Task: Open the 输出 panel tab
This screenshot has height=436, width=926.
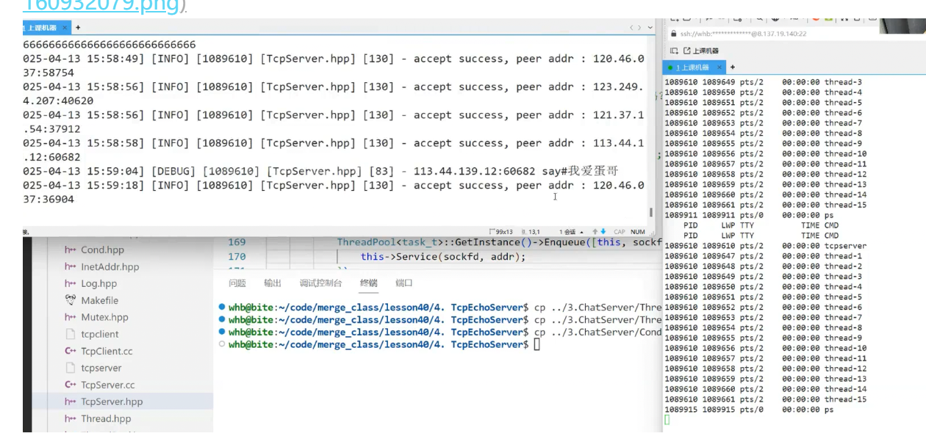Action: point(273,283)
